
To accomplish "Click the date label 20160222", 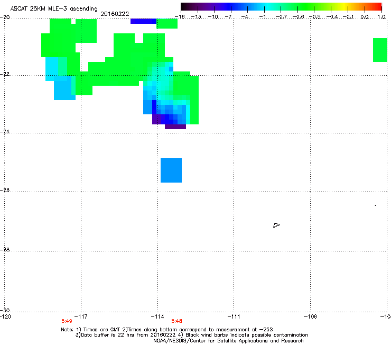I will (115, 14).
